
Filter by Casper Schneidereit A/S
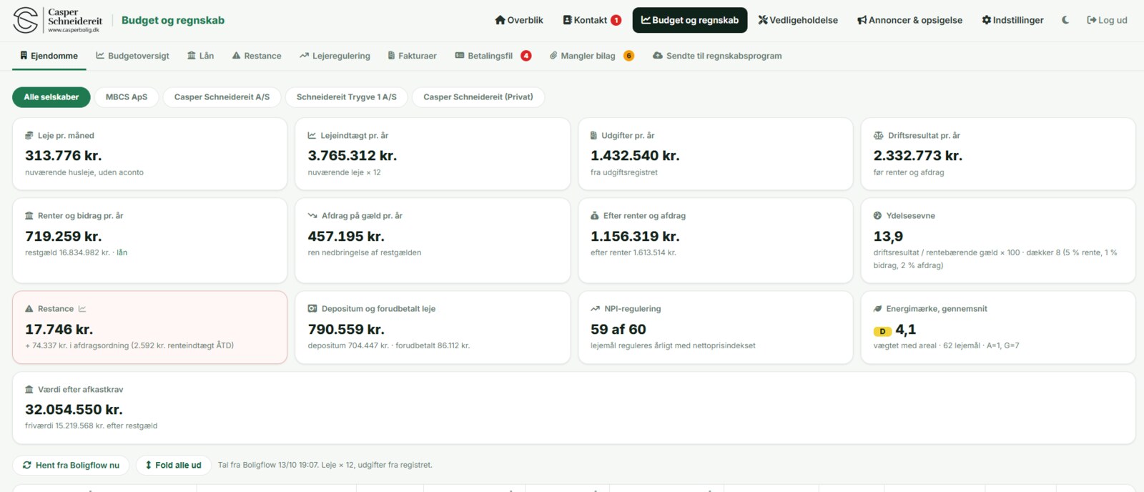222,97
